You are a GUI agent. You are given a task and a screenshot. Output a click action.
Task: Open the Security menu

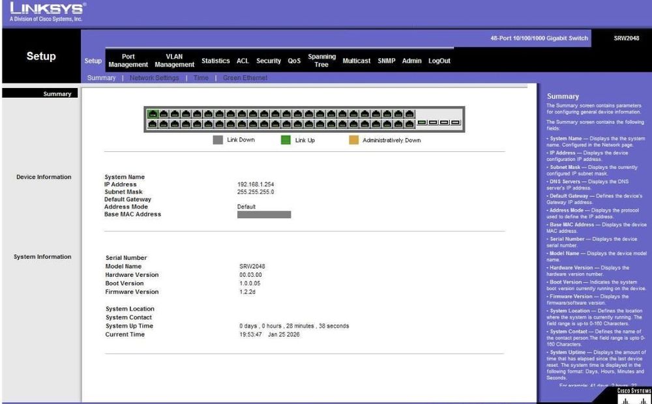pos(269,61)
